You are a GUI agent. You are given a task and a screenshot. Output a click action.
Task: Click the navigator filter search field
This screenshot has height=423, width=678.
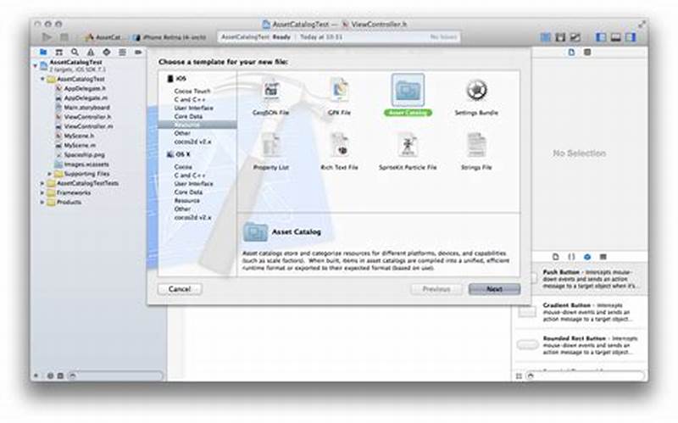pyautogui.click(x=116, y=376)
